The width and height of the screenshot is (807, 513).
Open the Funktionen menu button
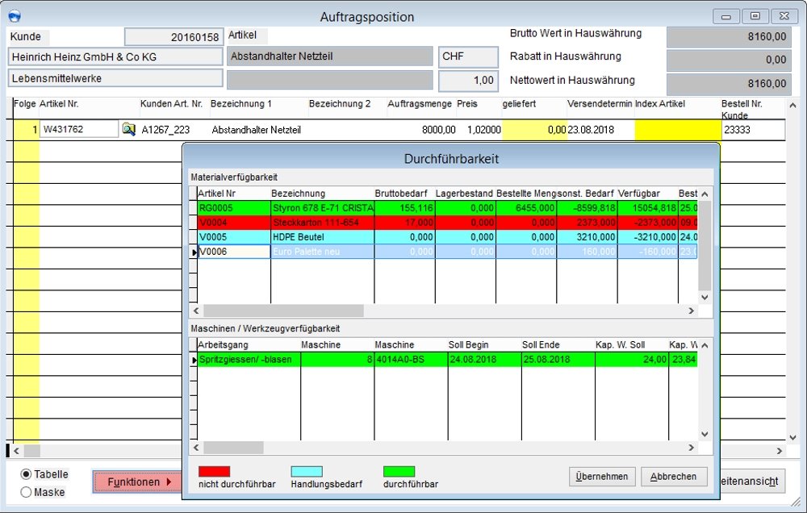click(x=137, y=482)
